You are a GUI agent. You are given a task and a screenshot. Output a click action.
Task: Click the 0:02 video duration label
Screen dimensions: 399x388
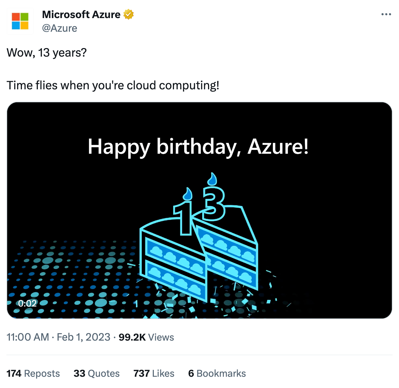pos(27,303)
